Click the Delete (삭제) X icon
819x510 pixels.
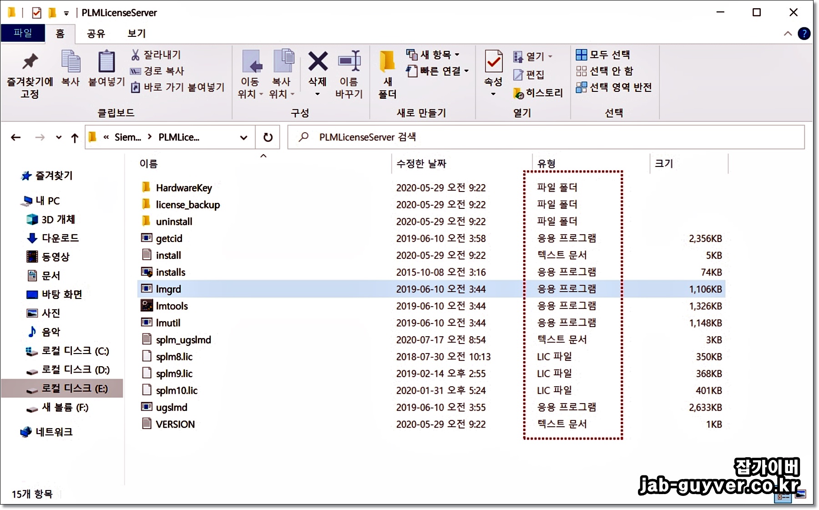(x=318, y=61)
